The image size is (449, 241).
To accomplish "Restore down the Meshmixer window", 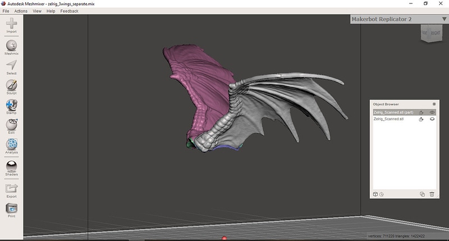I will click(426, 3).
